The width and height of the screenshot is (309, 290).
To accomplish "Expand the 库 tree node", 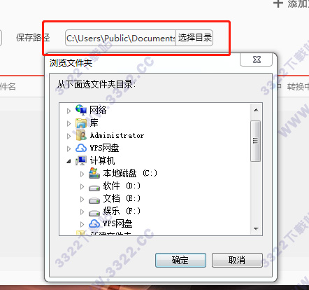I will click(x=69, y=123).
